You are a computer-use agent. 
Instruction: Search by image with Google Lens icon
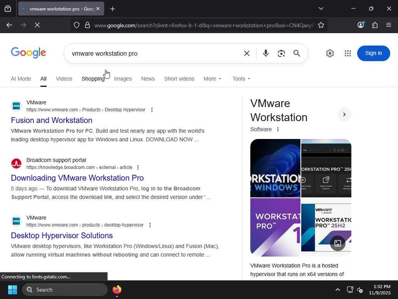coord(281,53)
